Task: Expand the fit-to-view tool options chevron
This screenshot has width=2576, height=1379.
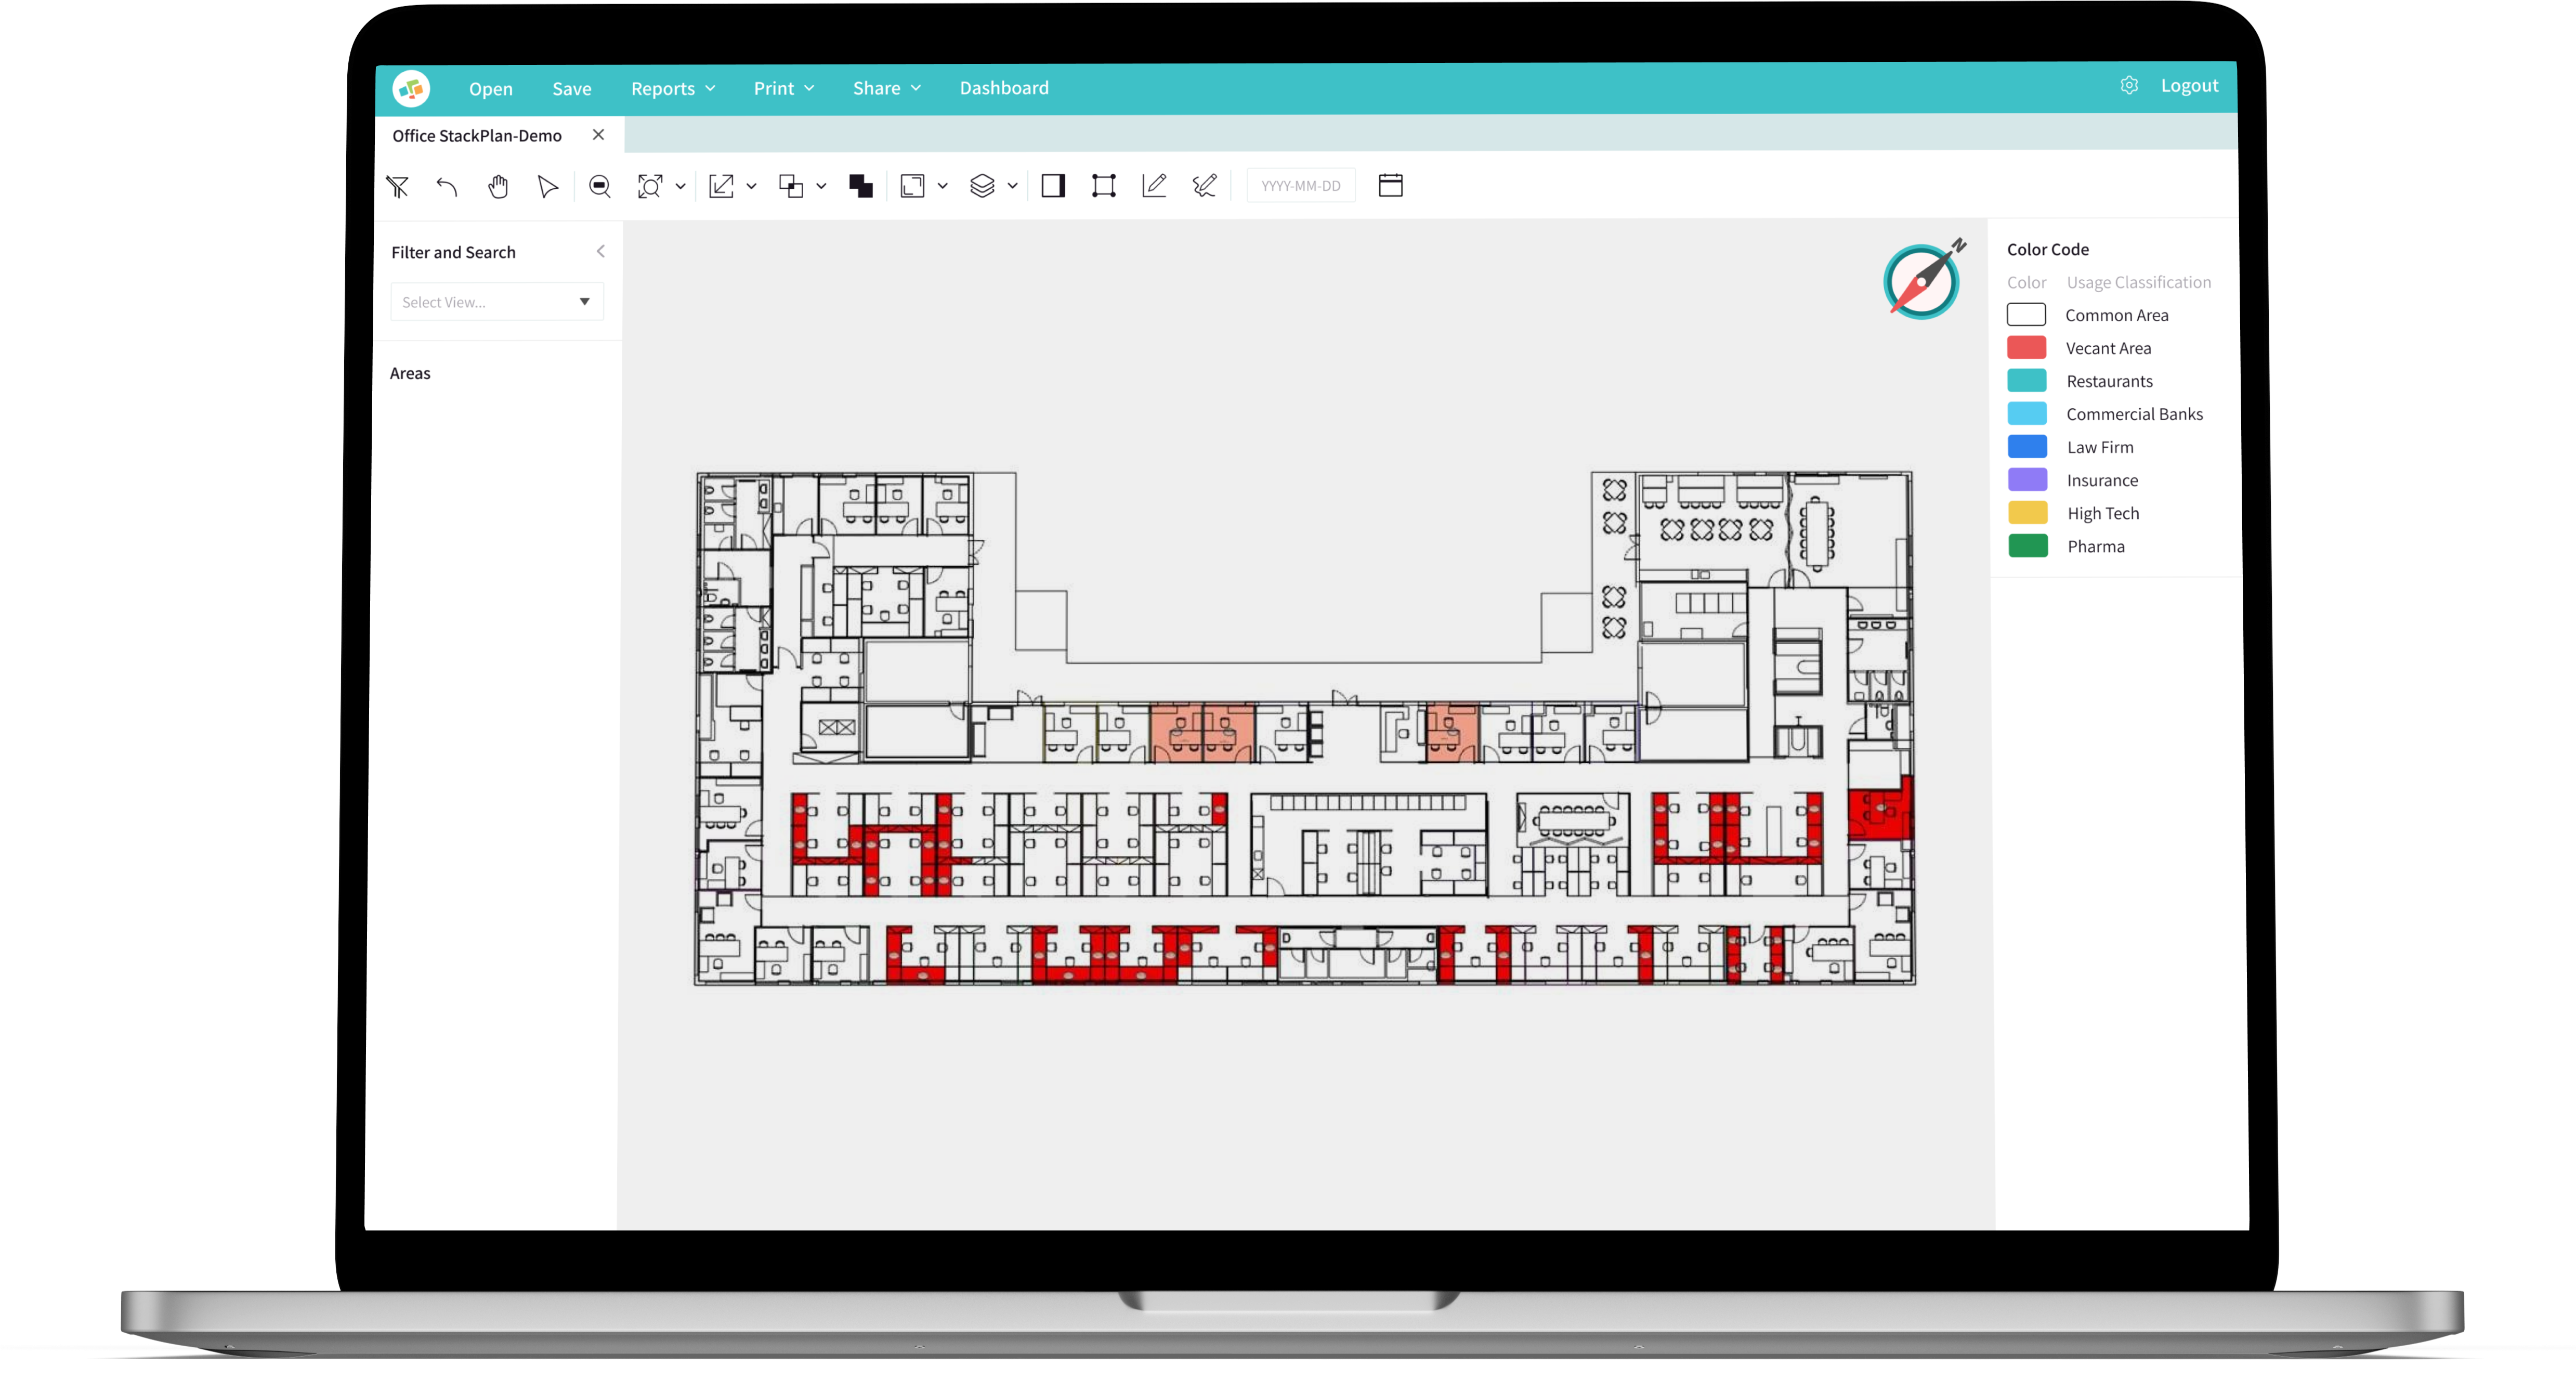Action: [681, 186]
